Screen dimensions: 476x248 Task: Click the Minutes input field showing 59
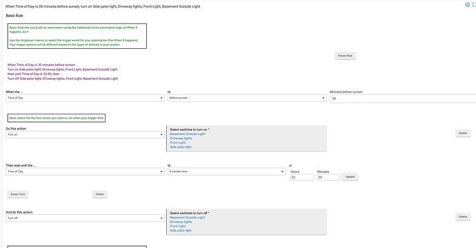329,177
